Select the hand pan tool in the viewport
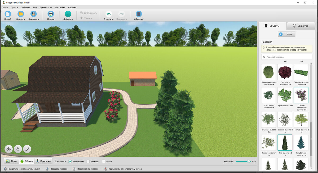The height and width of the screenshot is (173, 318). [18, 149]
